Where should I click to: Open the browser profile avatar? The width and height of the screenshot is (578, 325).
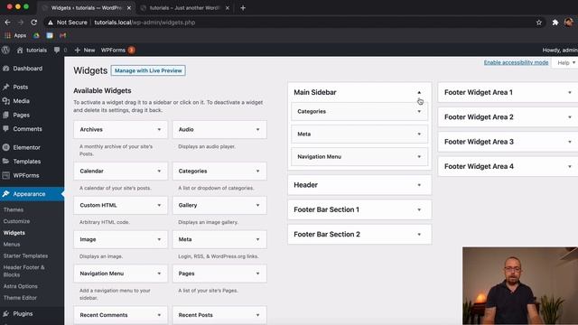(x=569, y=23)
